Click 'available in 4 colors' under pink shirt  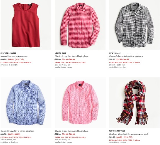pos(63,142)
